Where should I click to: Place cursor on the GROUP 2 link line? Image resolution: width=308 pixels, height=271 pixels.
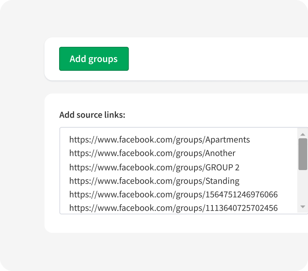pos(154,167)
